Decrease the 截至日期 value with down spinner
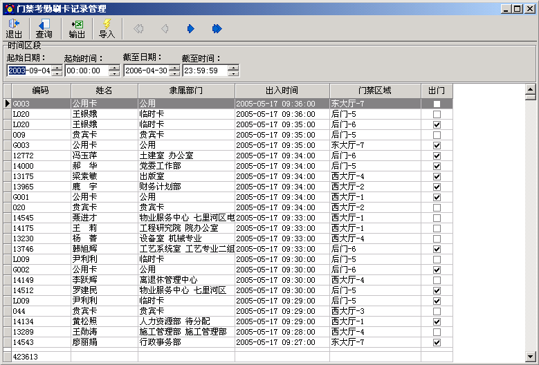This screenshot has height=365, width=539. click(x=174, y=73)
